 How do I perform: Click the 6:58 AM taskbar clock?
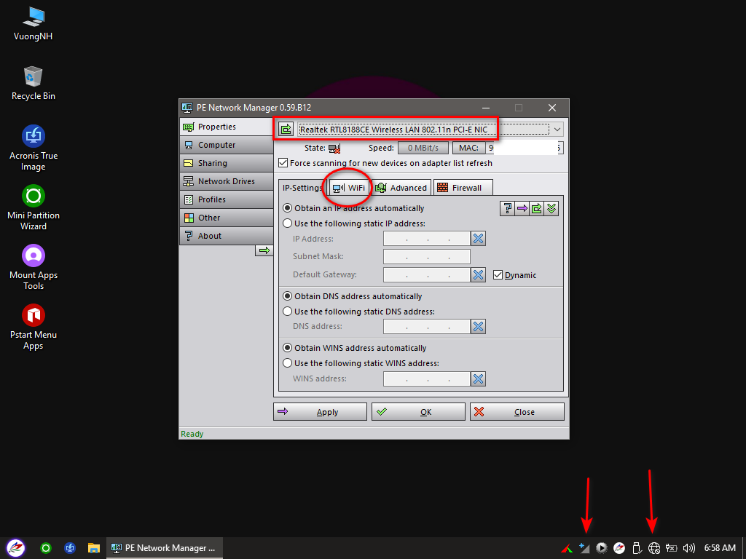(x=720, y=548)
